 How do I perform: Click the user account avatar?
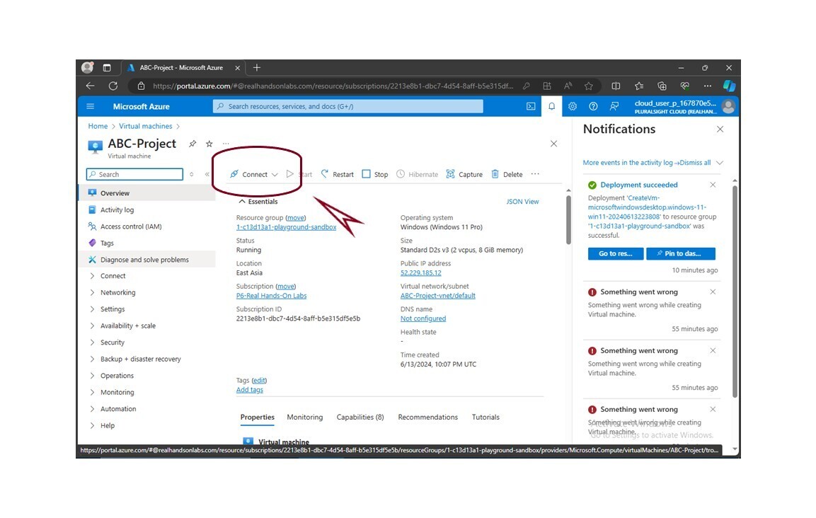pos(728,106)
